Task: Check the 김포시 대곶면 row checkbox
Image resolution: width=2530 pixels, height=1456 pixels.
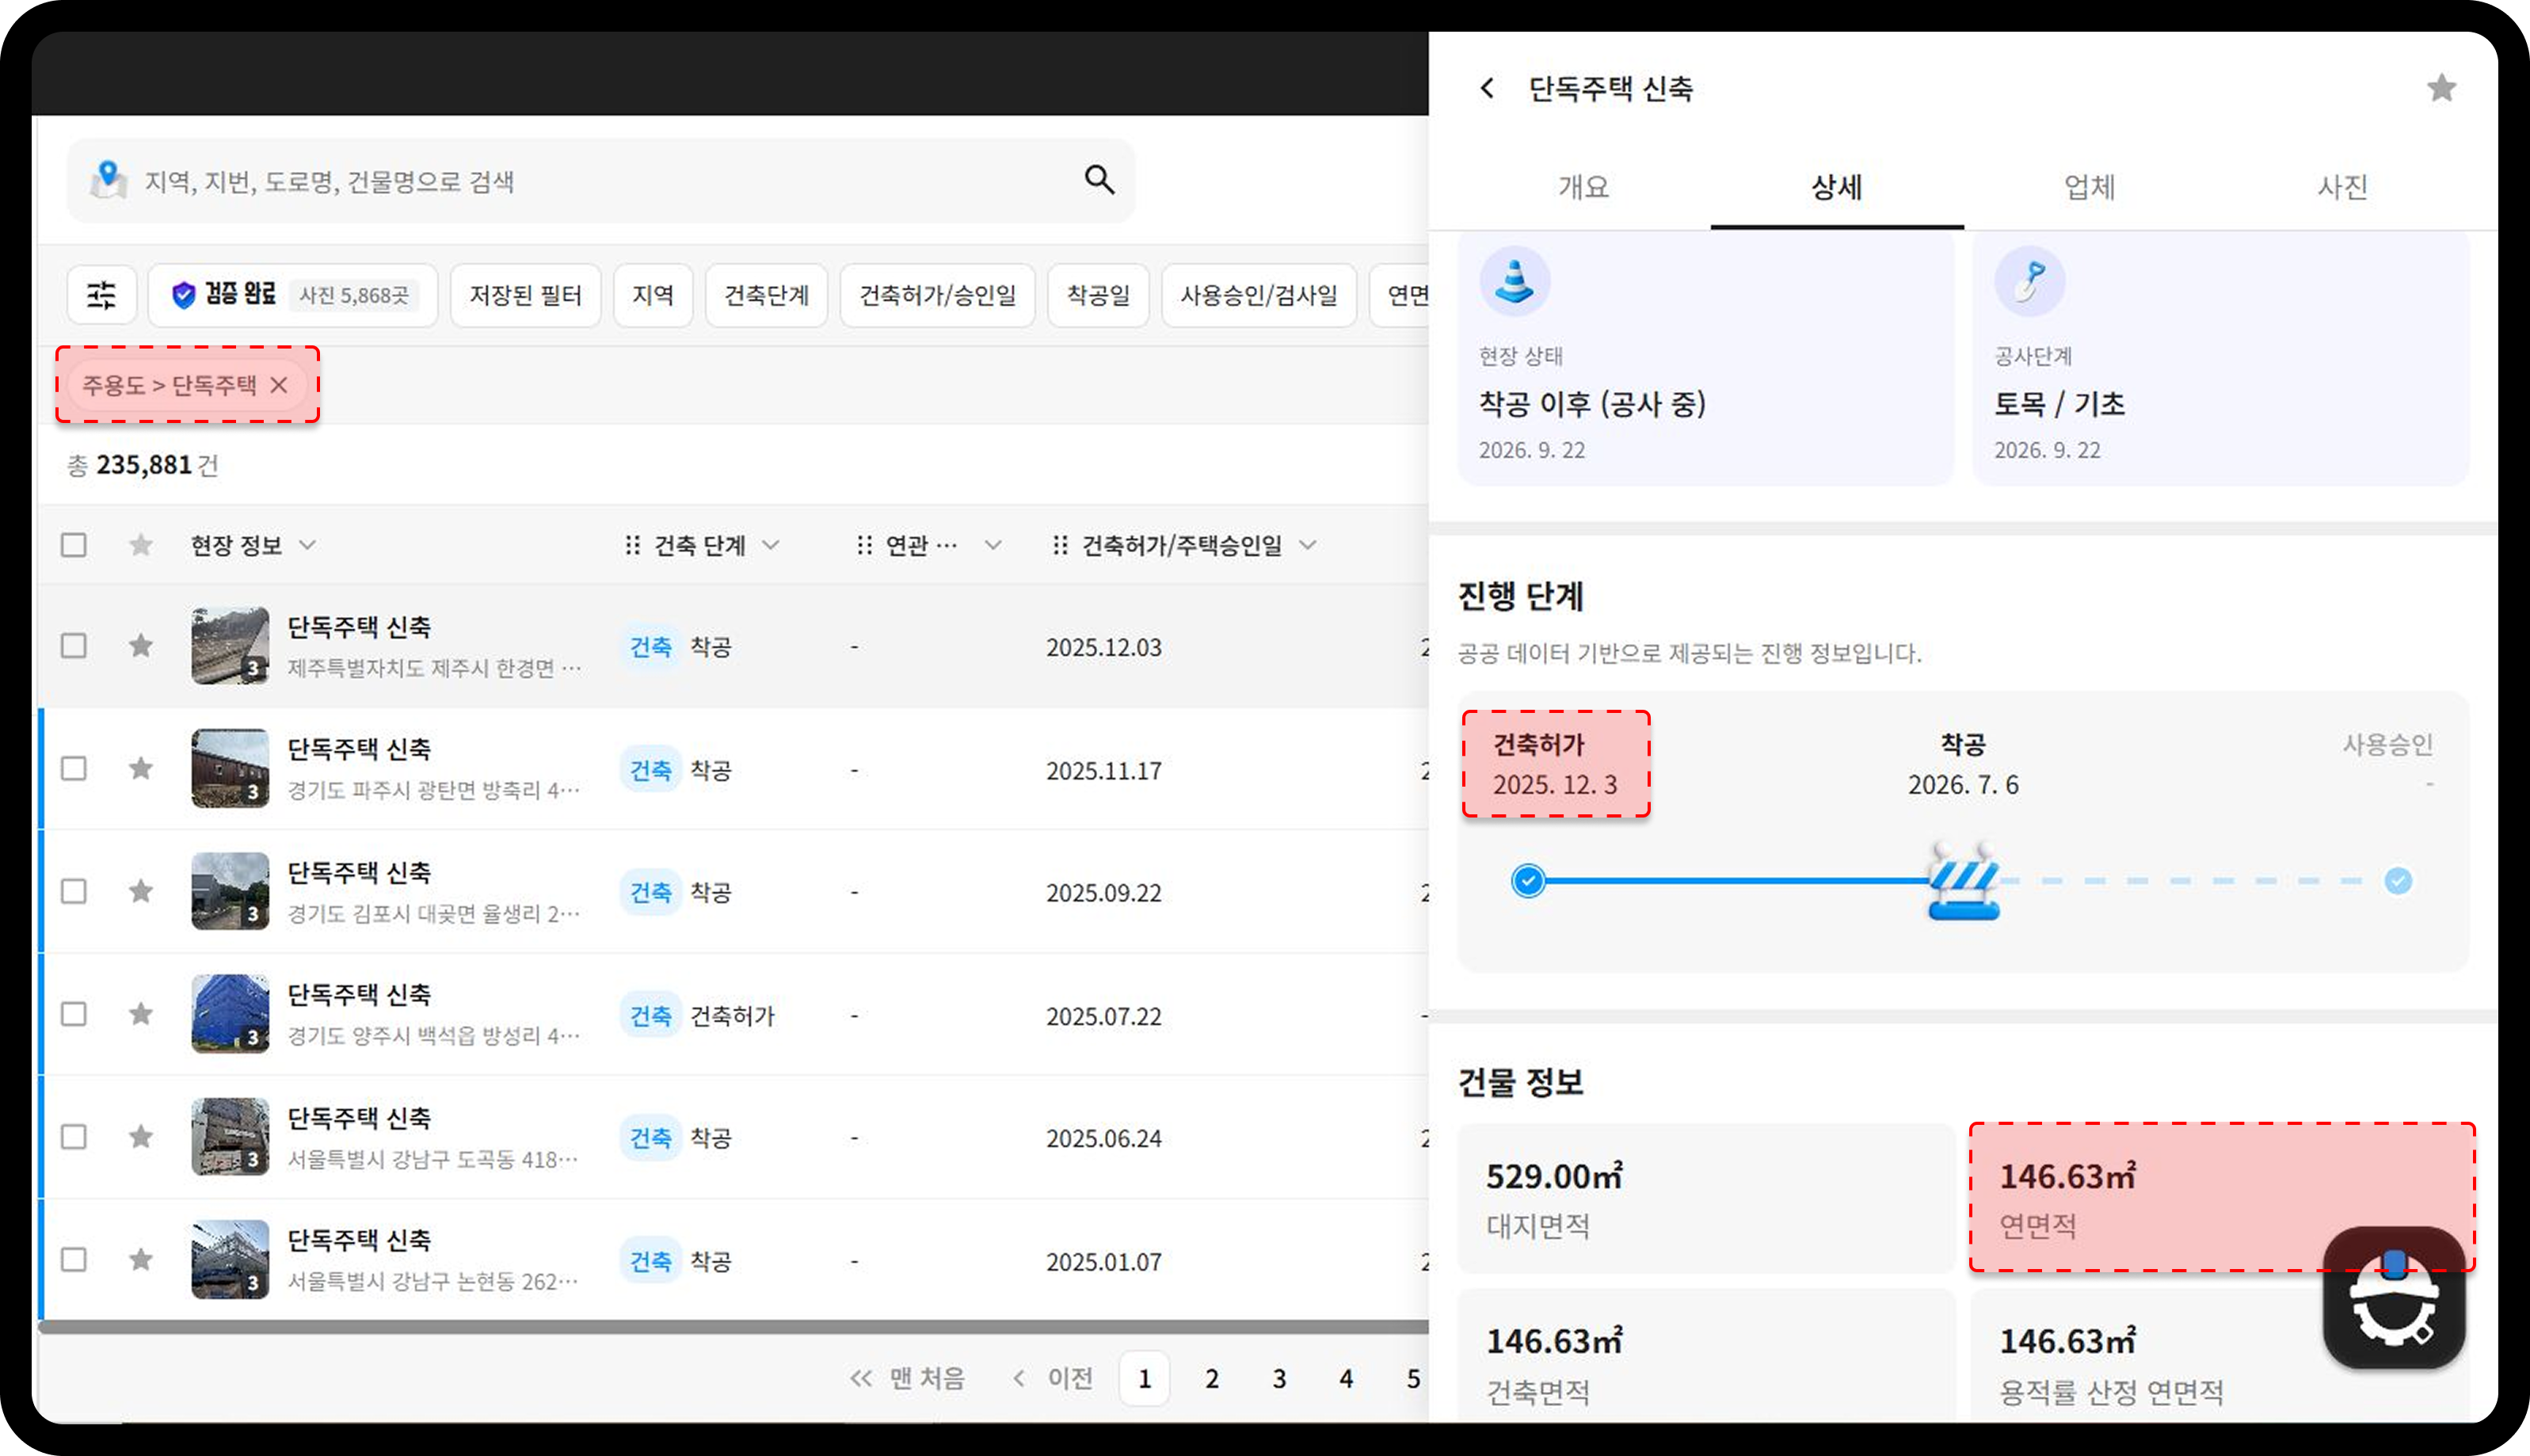Action: point(74,891)
